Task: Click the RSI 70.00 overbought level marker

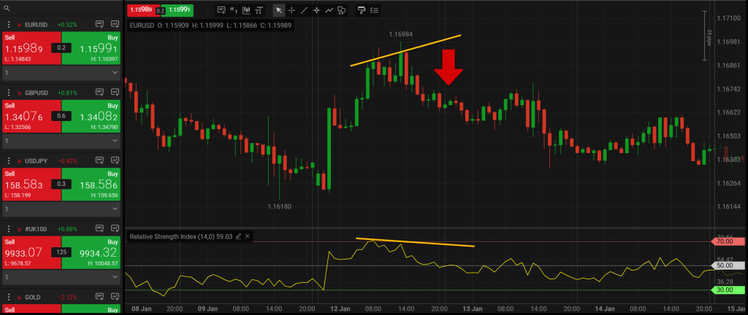Action: pos(727,241)
